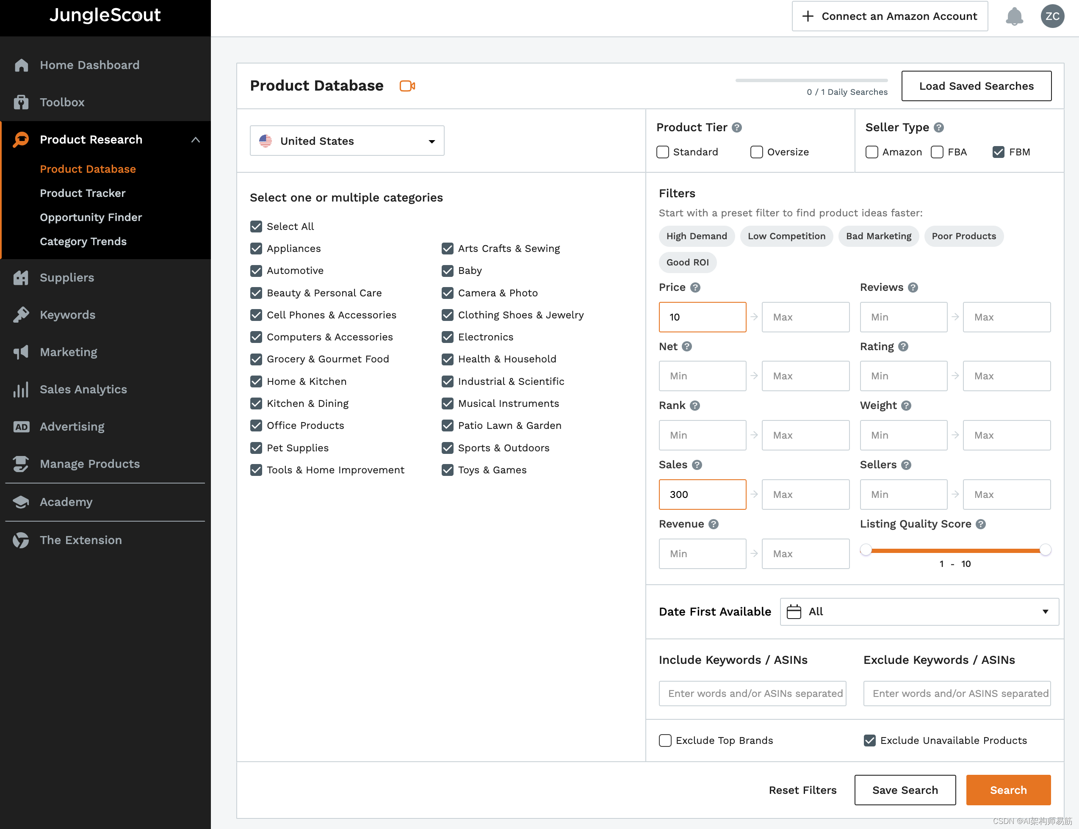
Task: Click the Sales Analytics bar chart icon
Action: (x=21, y=390)
